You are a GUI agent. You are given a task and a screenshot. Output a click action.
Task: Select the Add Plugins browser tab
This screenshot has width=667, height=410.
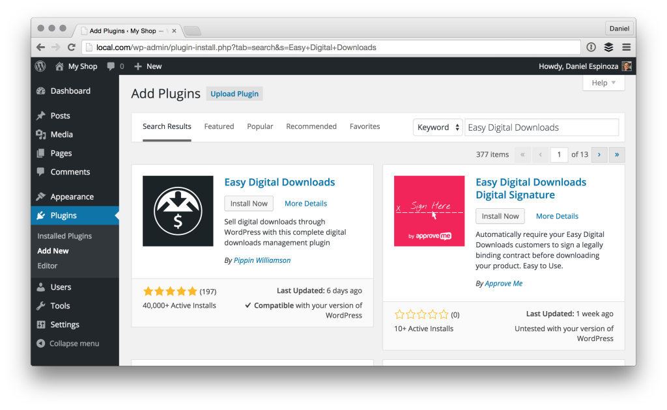[x=128, y=31]
